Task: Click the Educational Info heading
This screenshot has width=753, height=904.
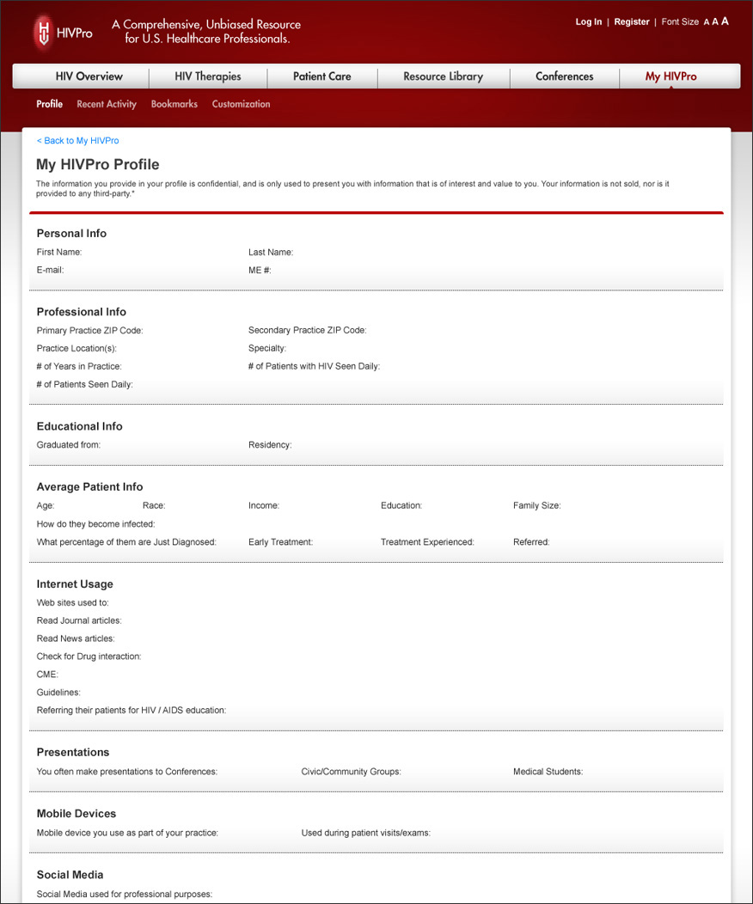Action: point(80,426)
